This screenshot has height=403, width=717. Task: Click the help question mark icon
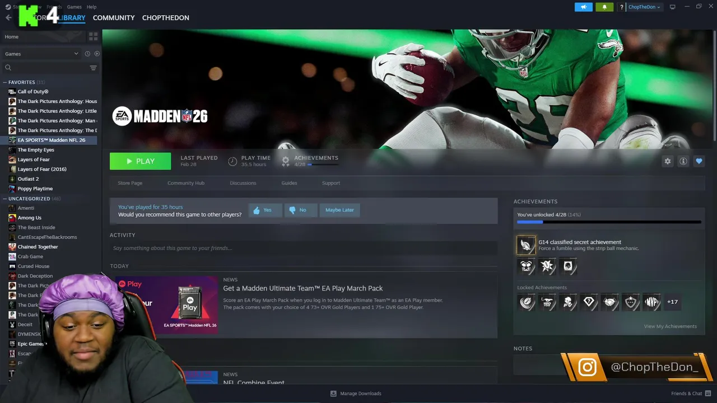pos(621,7)
